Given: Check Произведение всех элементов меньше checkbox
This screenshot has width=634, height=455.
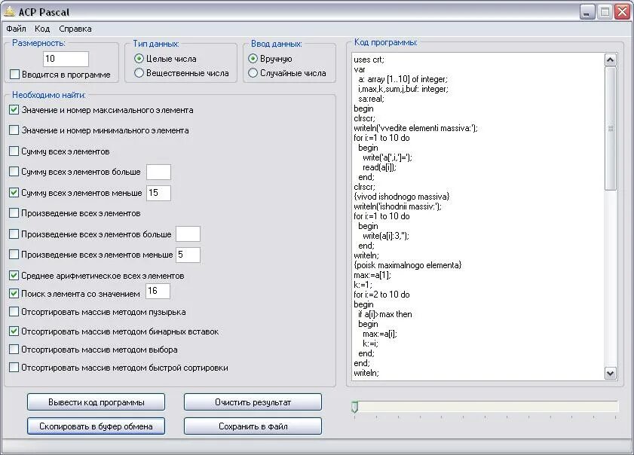Looking at the screenshot, I should pyautogui.click(x=14, y=255).
